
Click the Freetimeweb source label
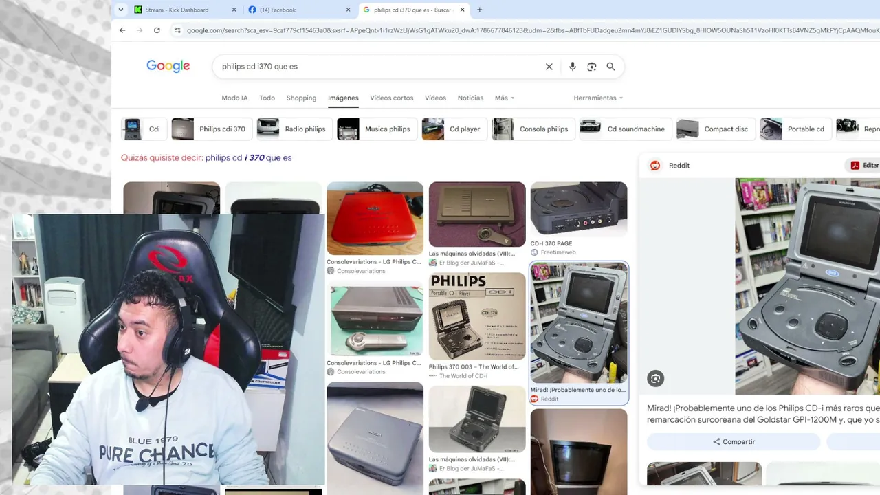[x=558, y=252]
